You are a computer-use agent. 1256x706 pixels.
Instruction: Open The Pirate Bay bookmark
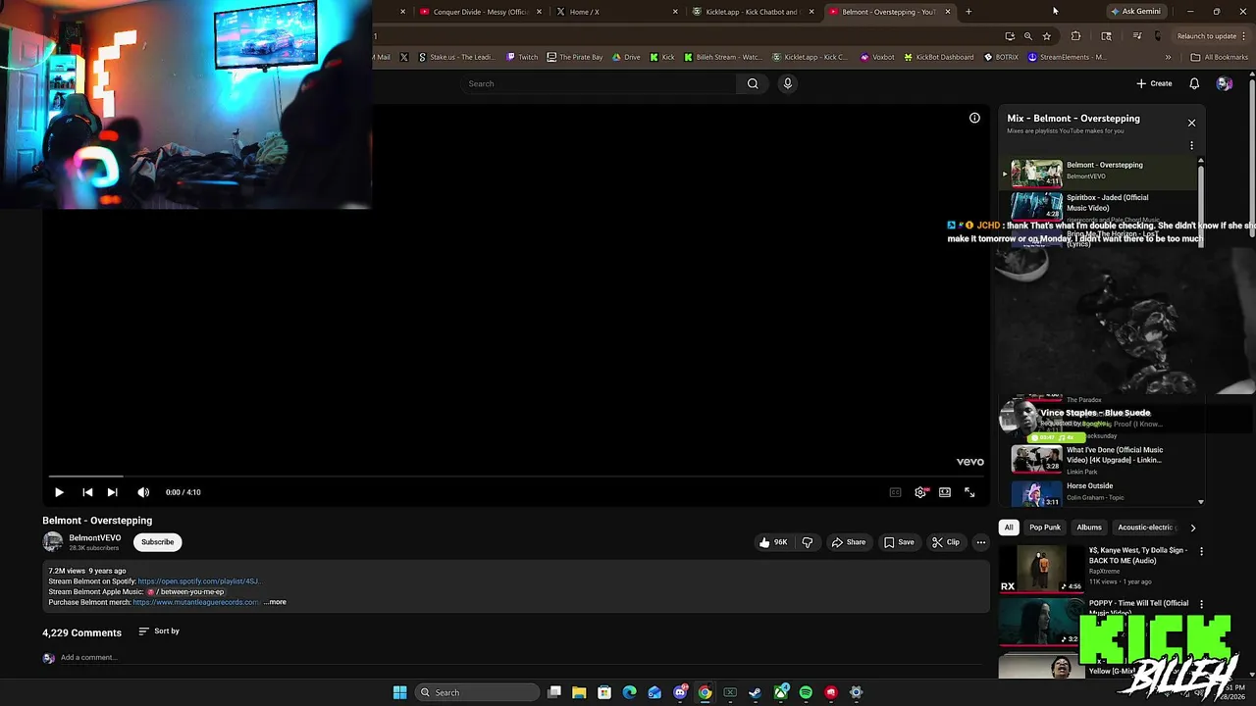point(574,57)
